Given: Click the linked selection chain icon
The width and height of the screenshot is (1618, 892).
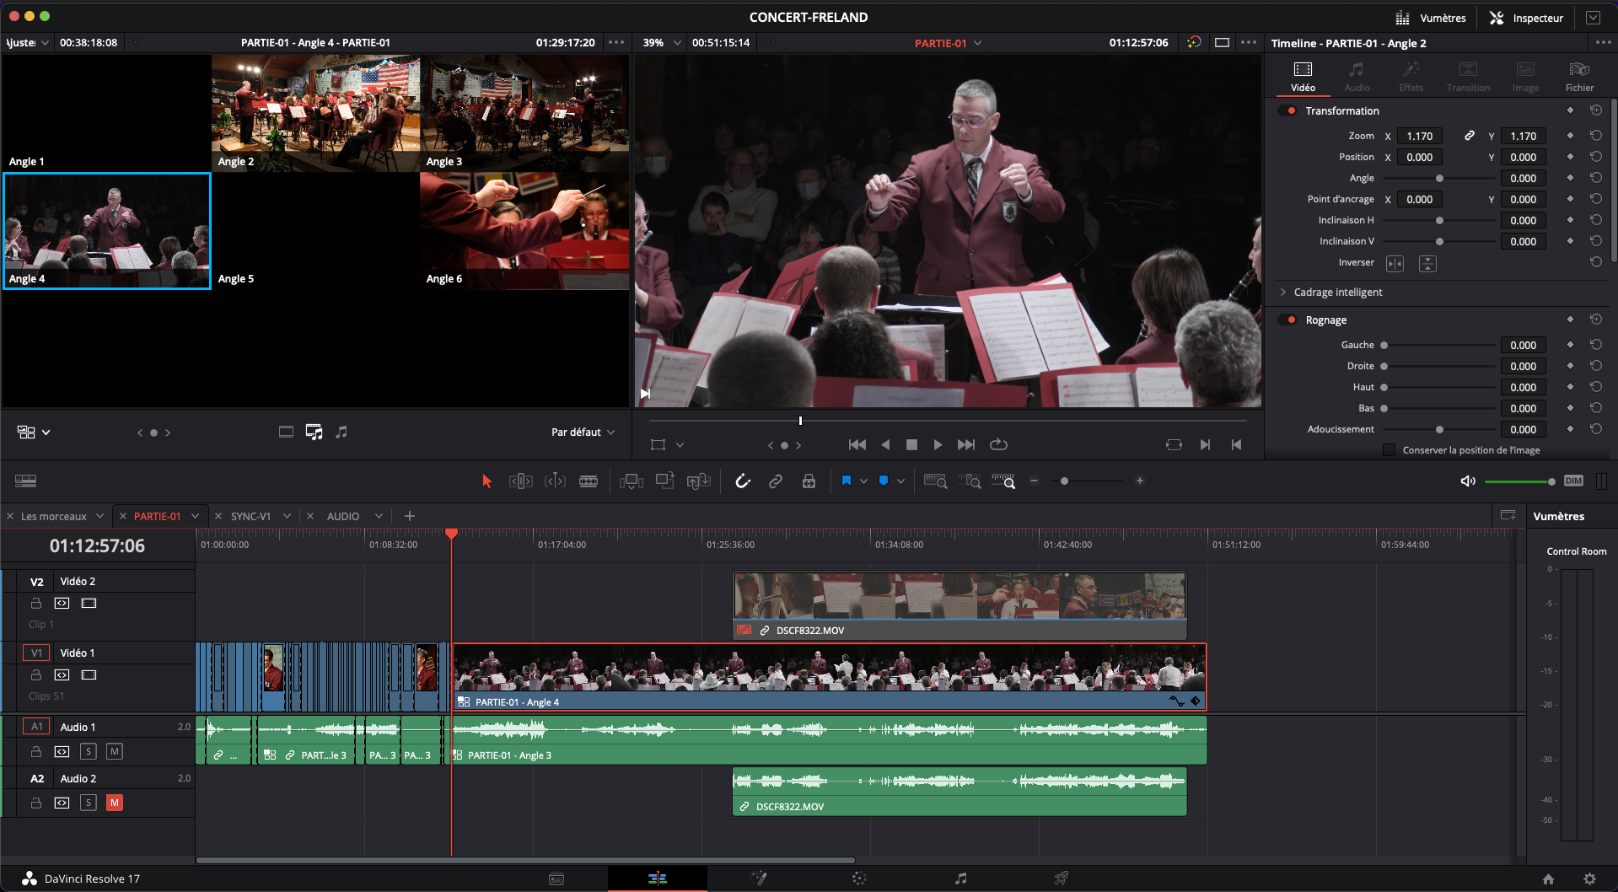Looking at the screenshot, I should pos(776,481).
